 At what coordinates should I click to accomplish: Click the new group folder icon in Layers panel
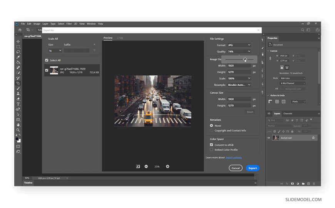303,184
